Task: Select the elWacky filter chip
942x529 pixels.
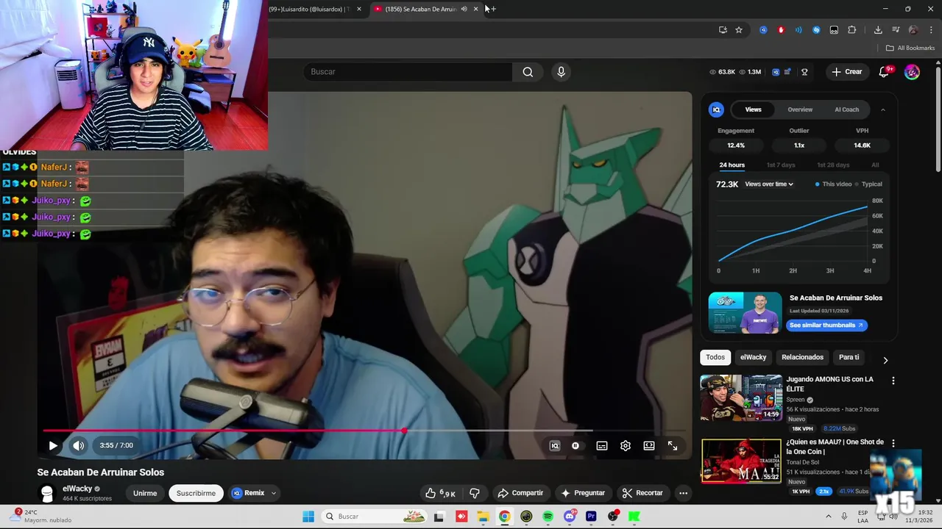Action: tap(753, 357)
